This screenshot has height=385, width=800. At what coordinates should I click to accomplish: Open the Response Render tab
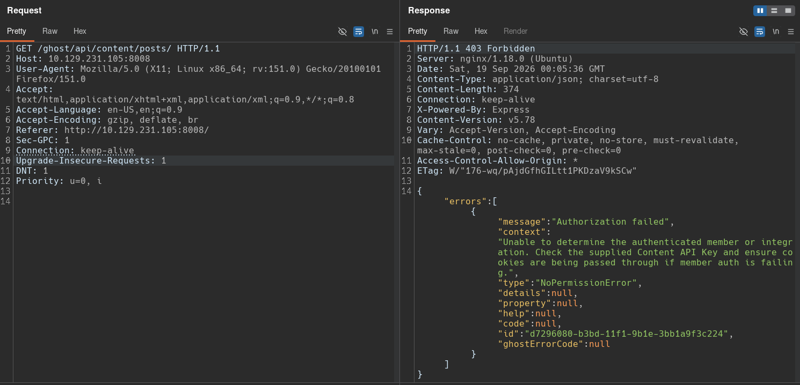[515, 31]
